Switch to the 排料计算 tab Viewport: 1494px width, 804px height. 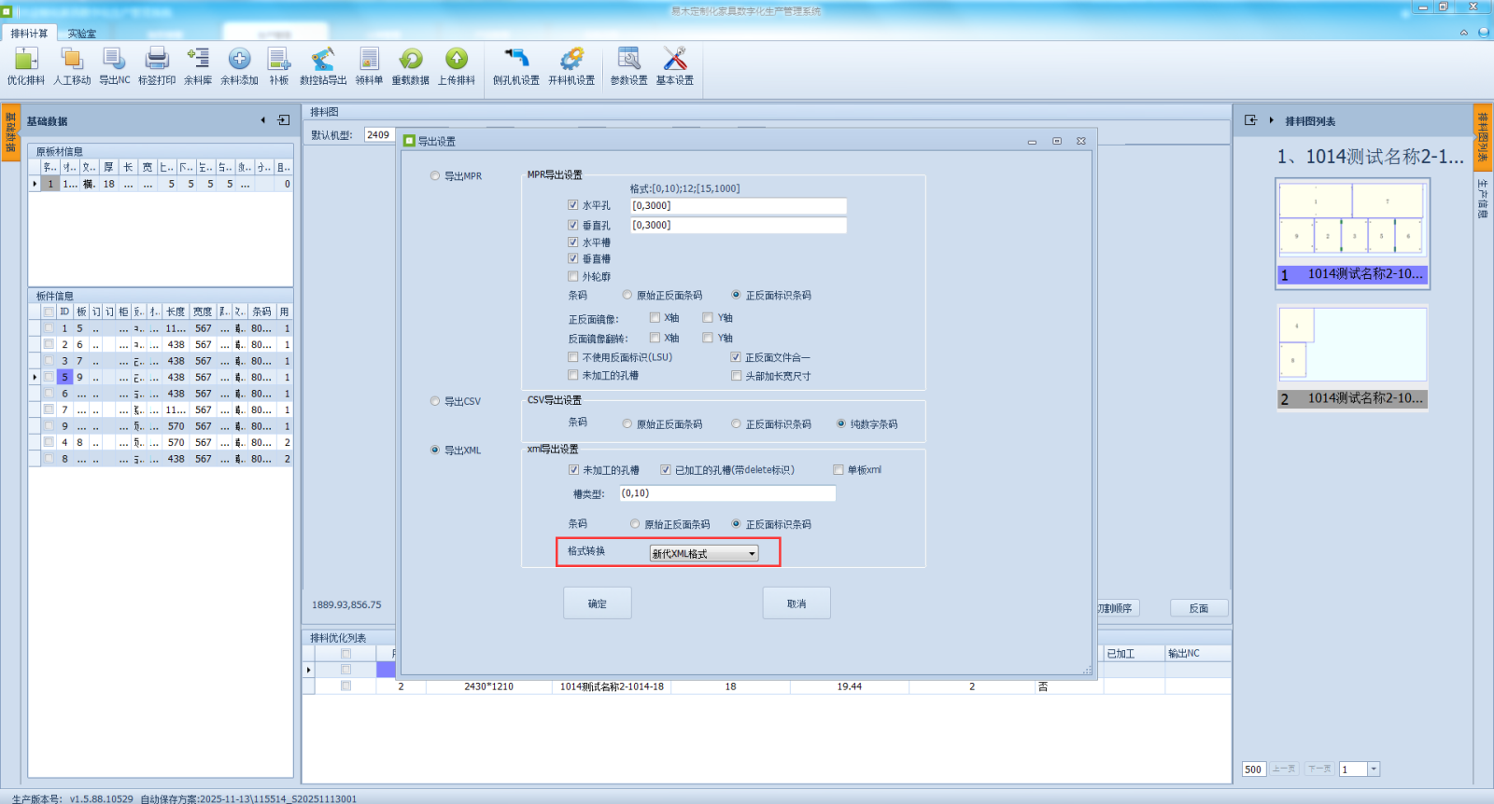[x=29, y=34]
